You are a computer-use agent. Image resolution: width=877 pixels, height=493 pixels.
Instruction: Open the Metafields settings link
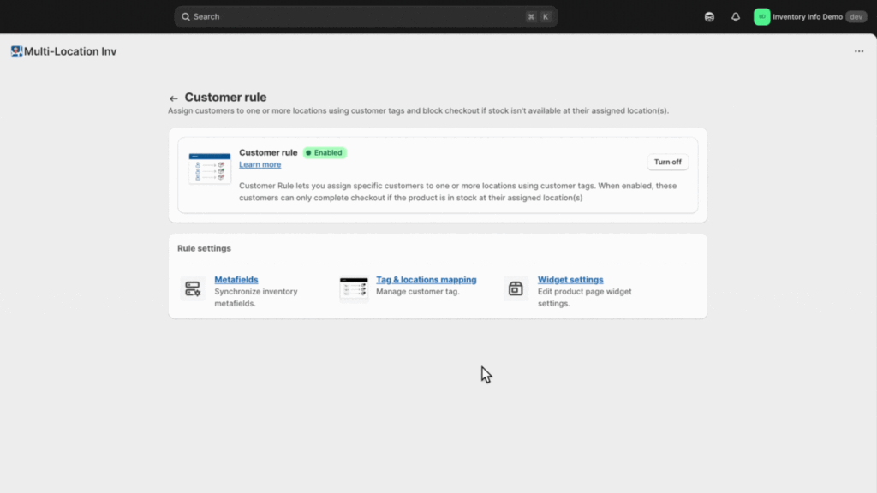click(x=236, y=280)
